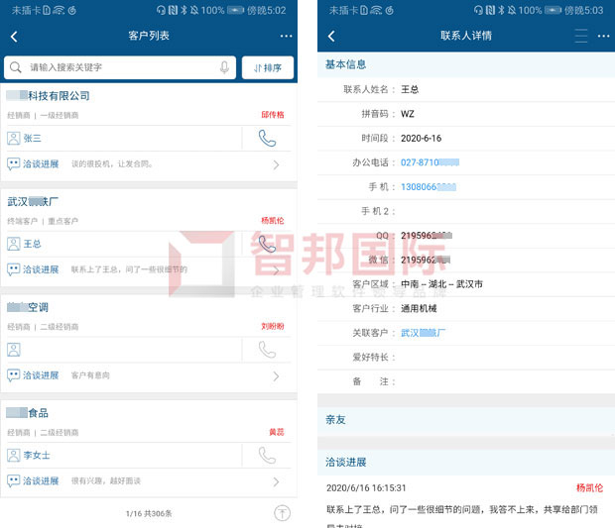Call 王总 using the phone icon
The width and height of the screenshot is (615, 528).
267,244
